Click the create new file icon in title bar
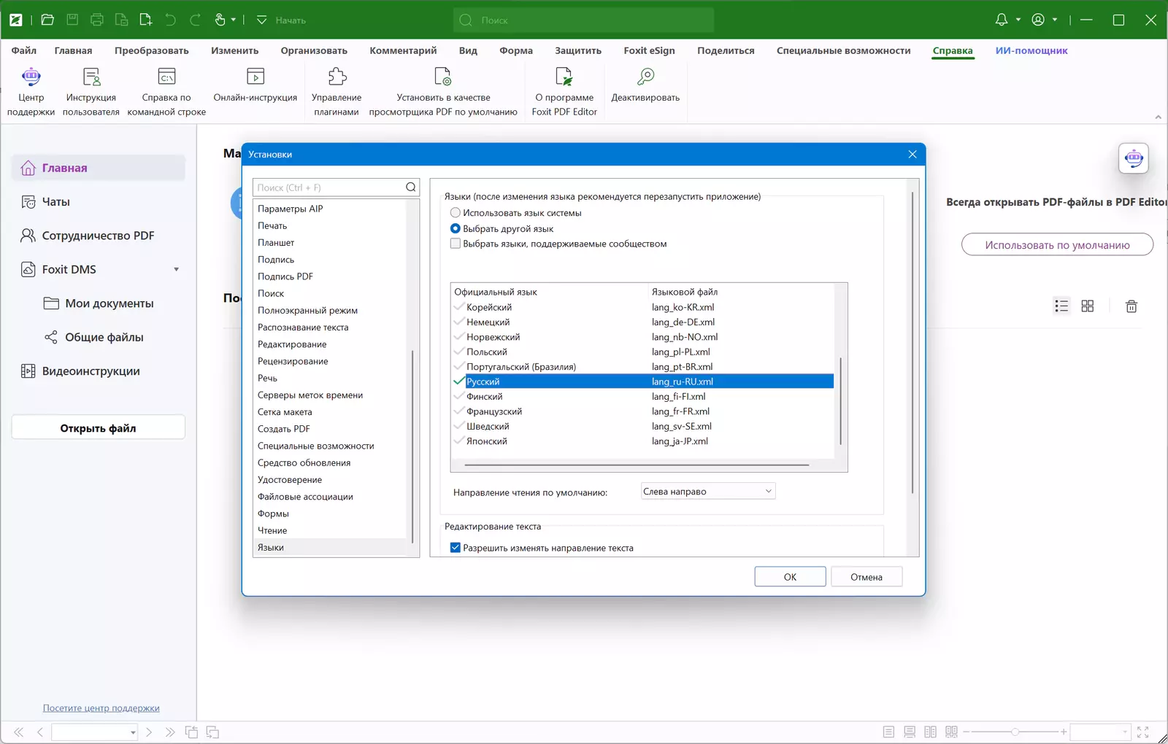 [x=146, y=20]
